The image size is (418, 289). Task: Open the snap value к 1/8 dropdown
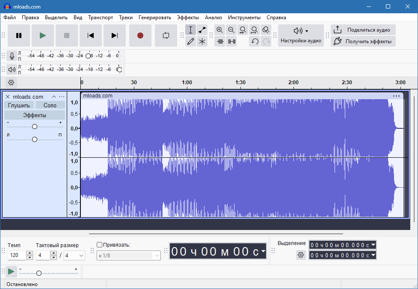coord(129,255)
